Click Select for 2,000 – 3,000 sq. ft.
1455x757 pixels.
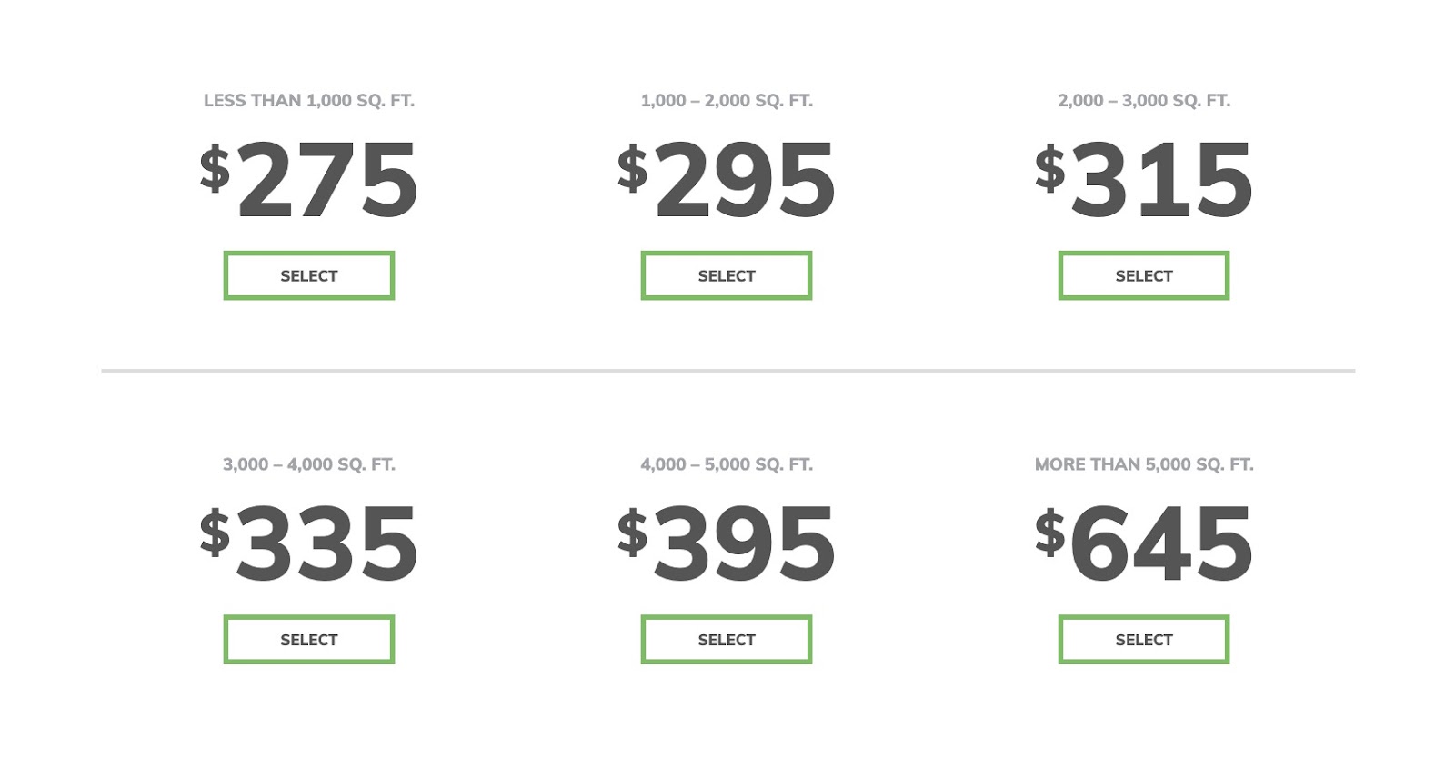(1144, 275)
